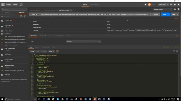Viewport: 181px width, 101px height.
Task: Toggle the sidebar panel icon
Action: pyautogui.click(x=3, y=4)
